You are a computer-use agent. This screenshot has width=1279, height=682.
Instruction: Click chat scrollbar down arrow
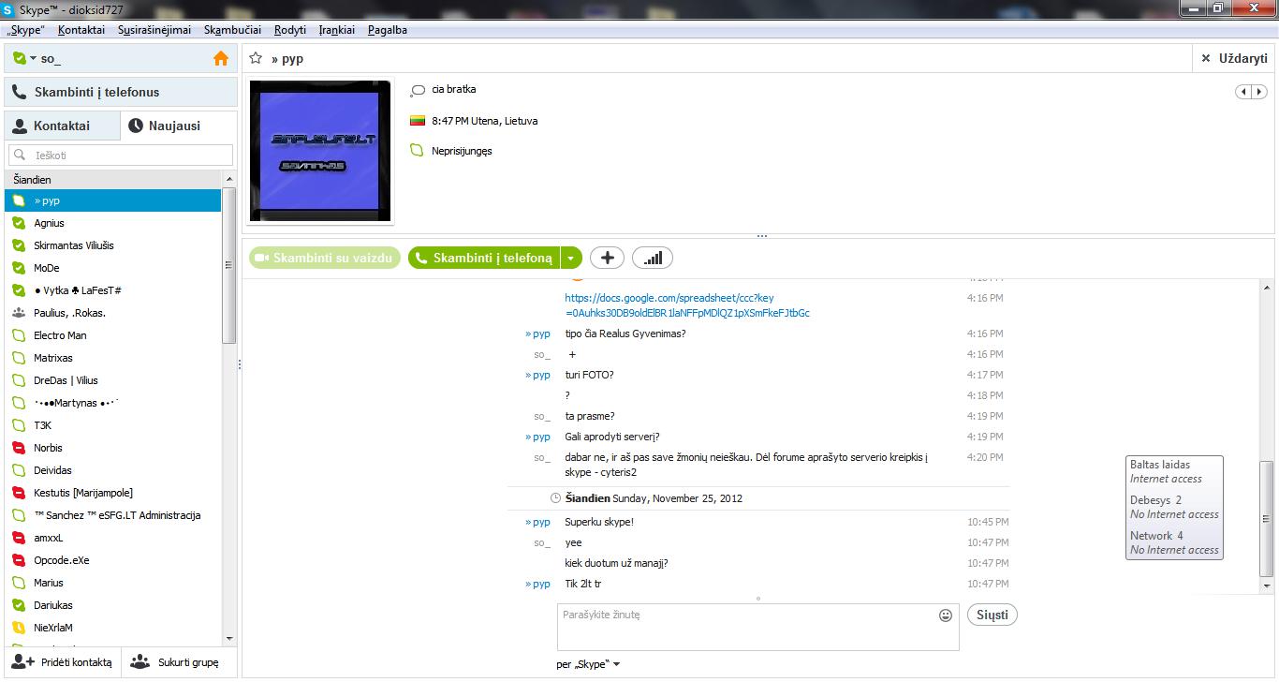click(1267, 586)
